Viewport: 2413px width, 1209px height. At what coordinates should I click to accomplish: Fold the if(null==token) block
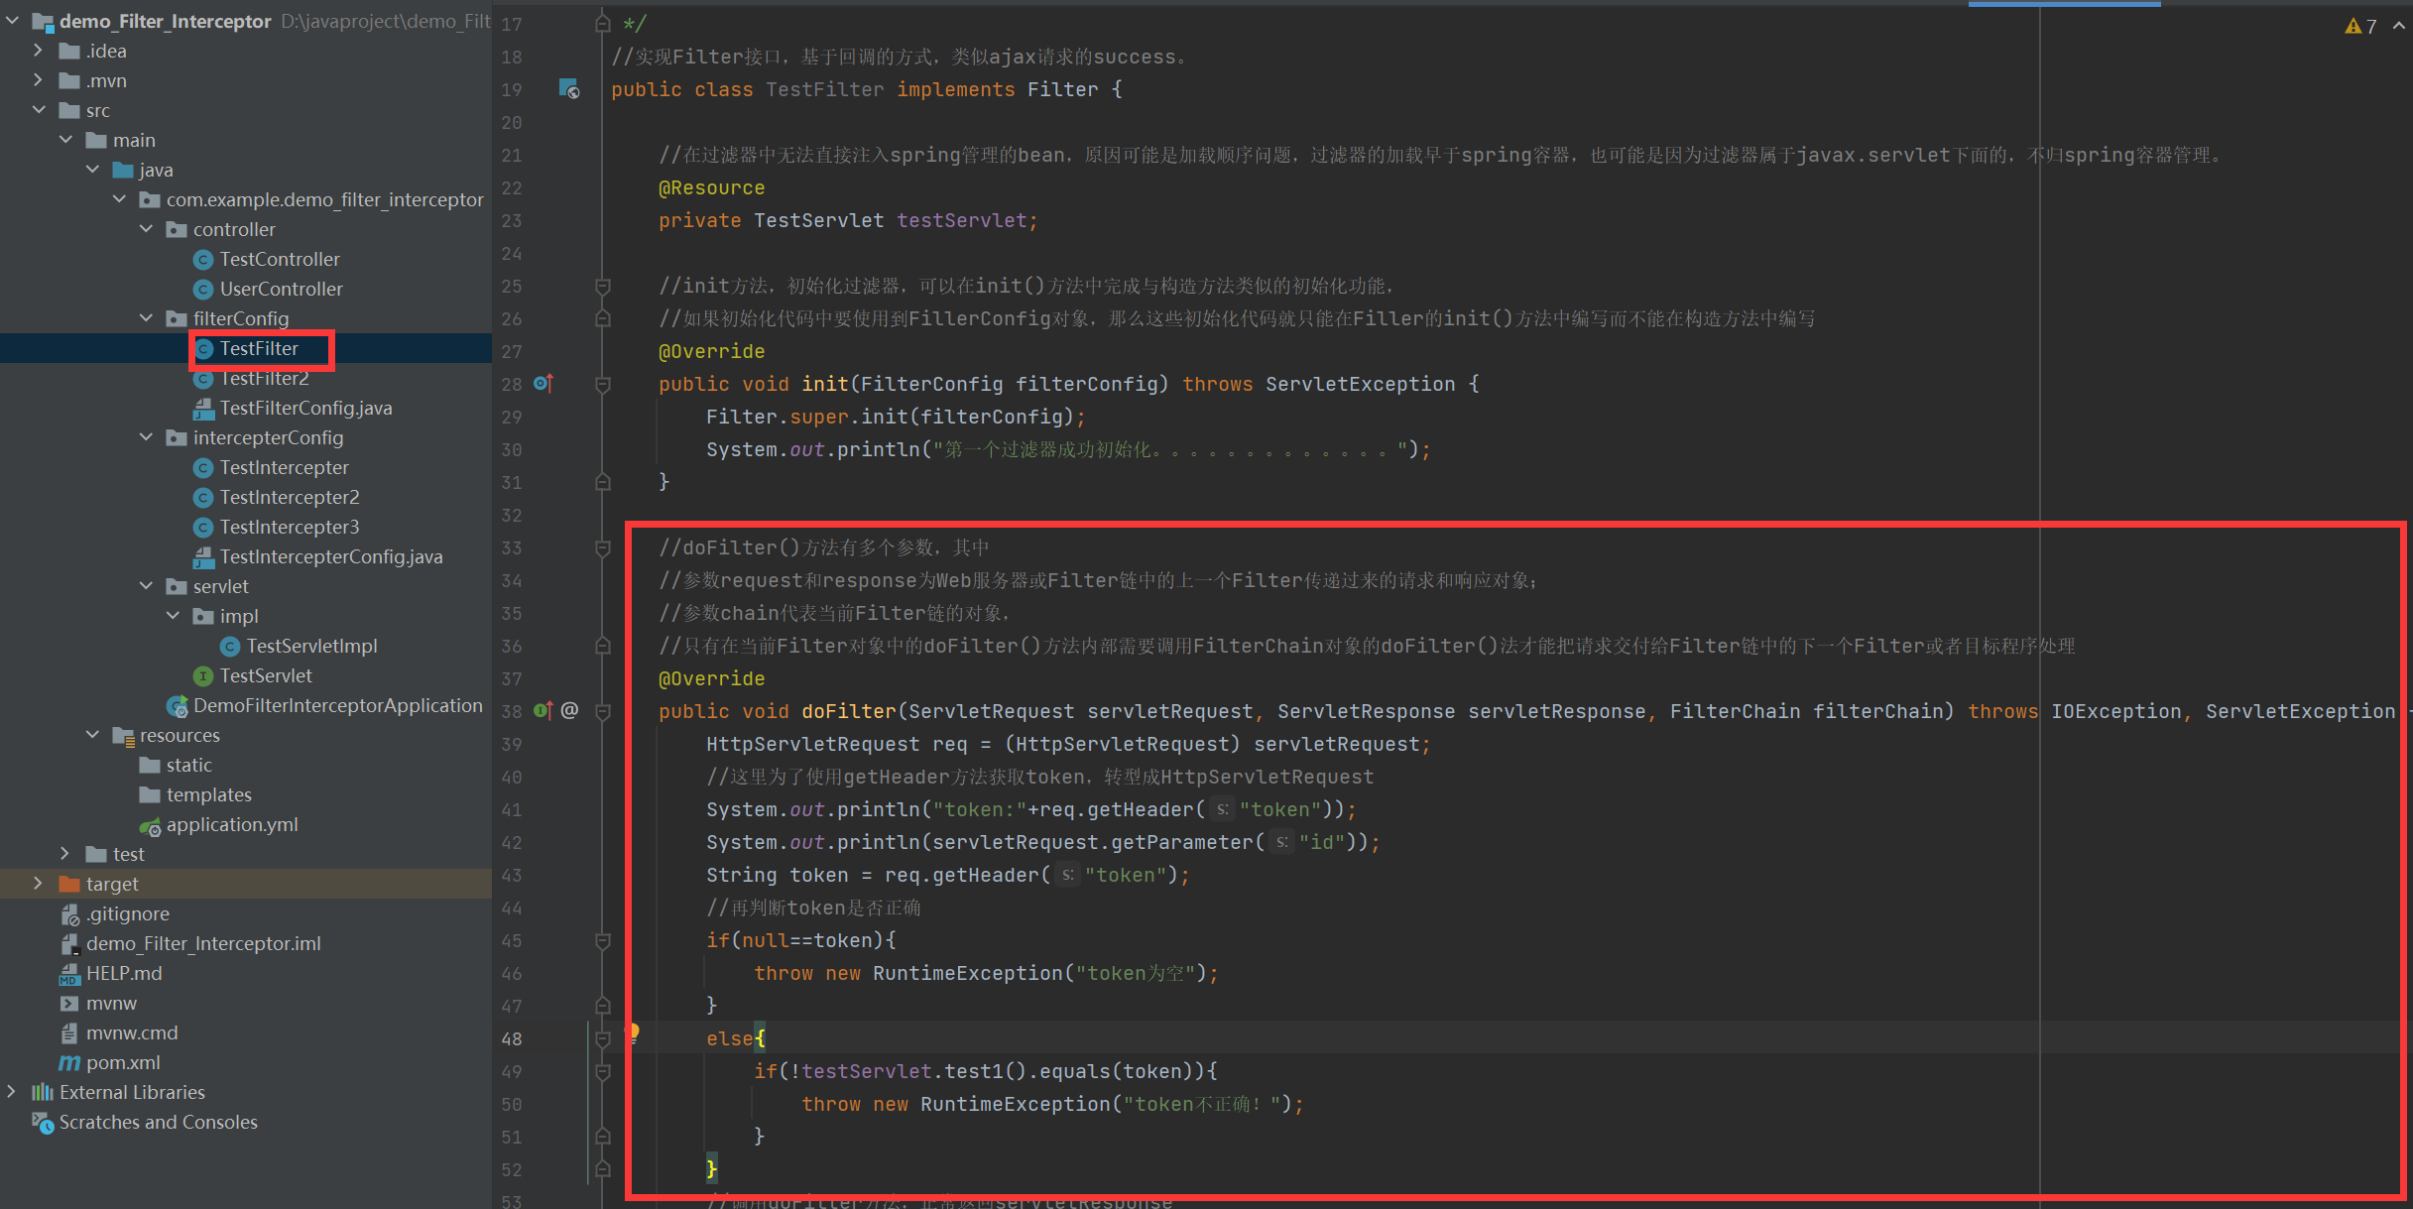coord(602,940)
